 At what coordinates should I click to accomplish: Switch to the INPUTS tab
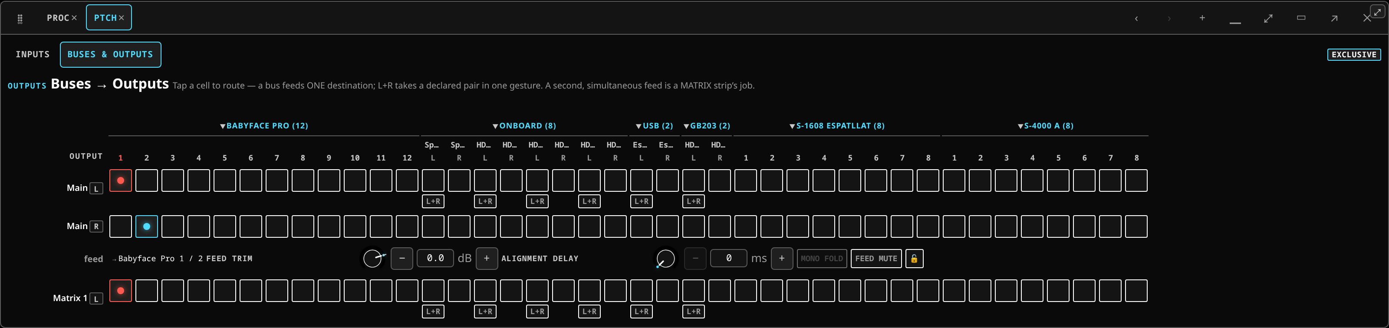click(x=33, y=54)
